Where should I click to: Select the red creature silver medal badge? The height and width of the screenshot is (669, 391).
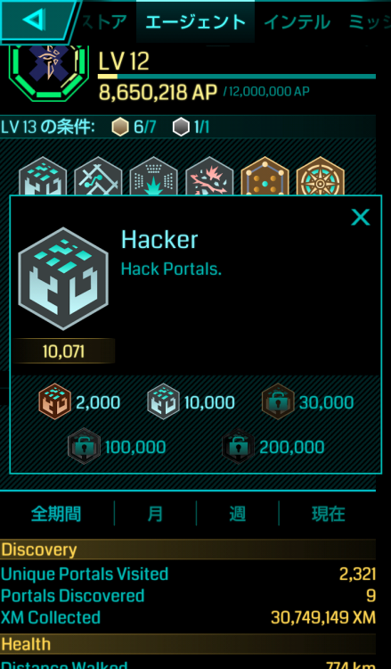[209, 178]
